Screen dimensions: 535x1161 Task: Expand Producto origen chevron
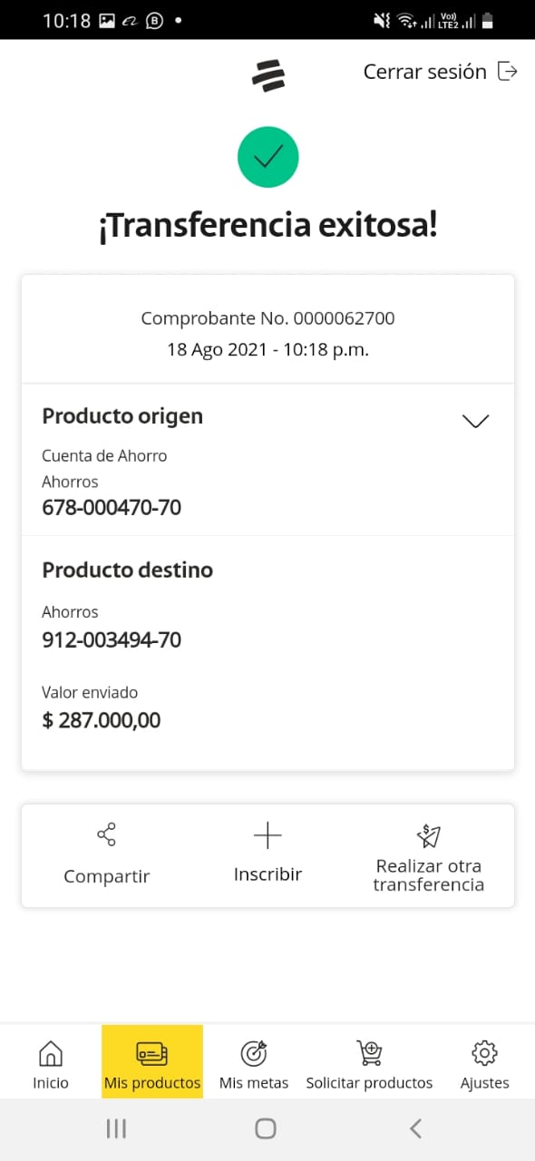coord(475,421)
